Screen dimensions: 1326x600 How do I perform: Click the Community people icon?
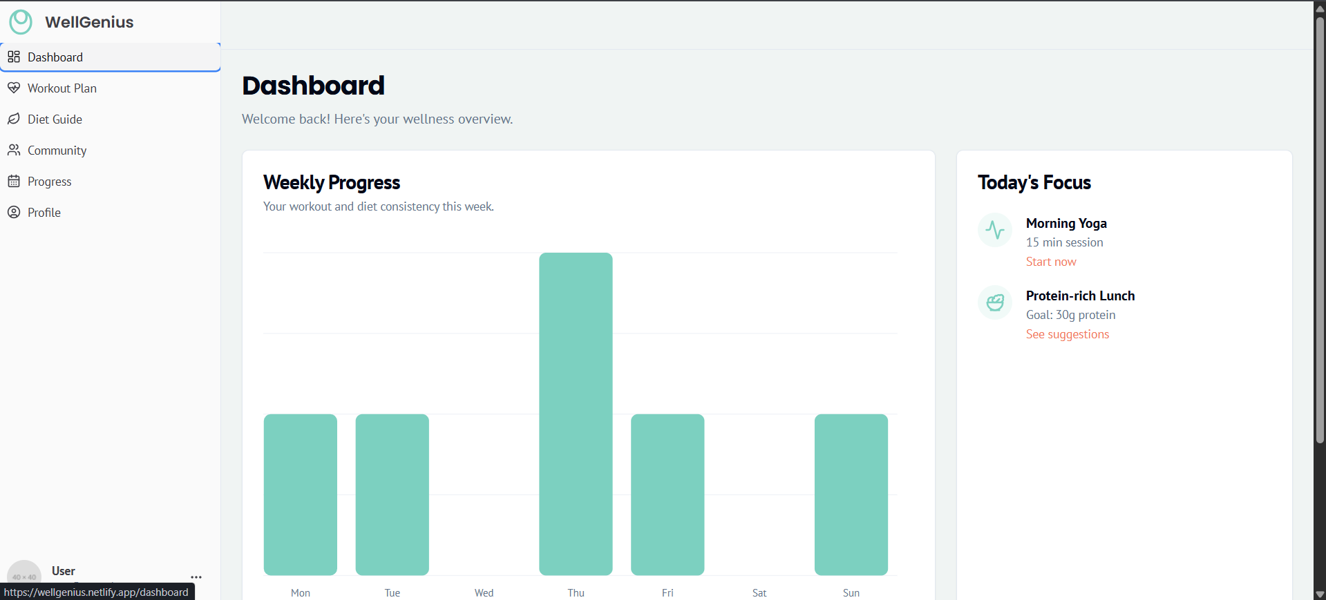pos(14,150)
